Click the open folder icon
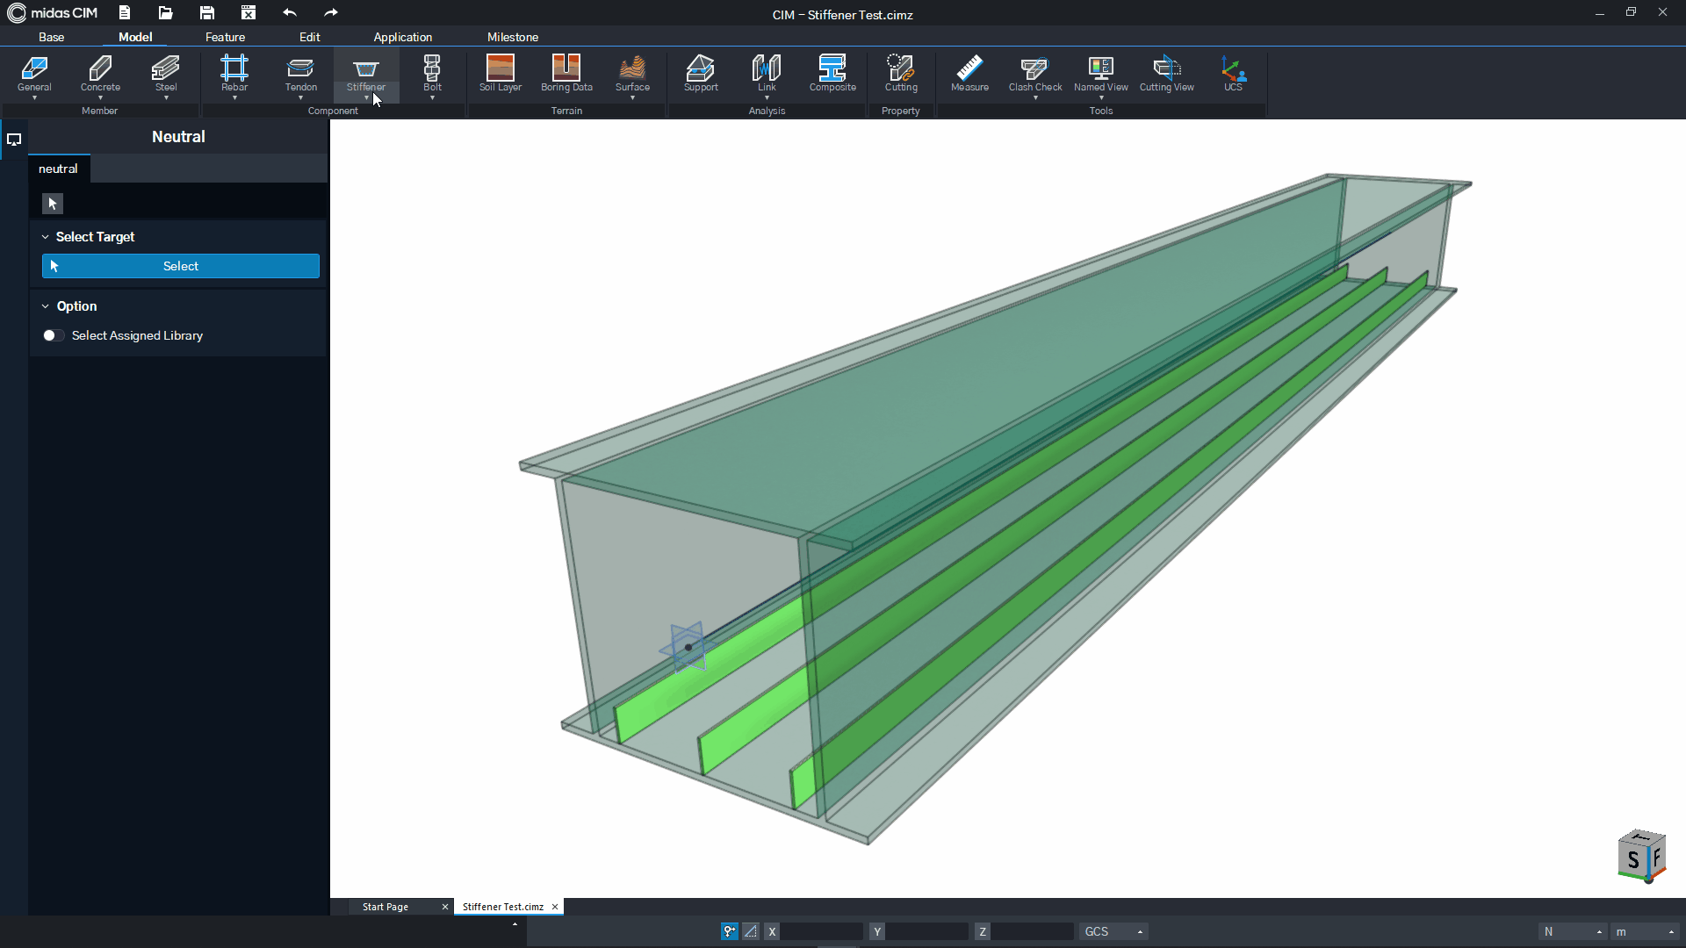Image resolution: width=1686 pixels, height=948 pixels. (165, 13)
